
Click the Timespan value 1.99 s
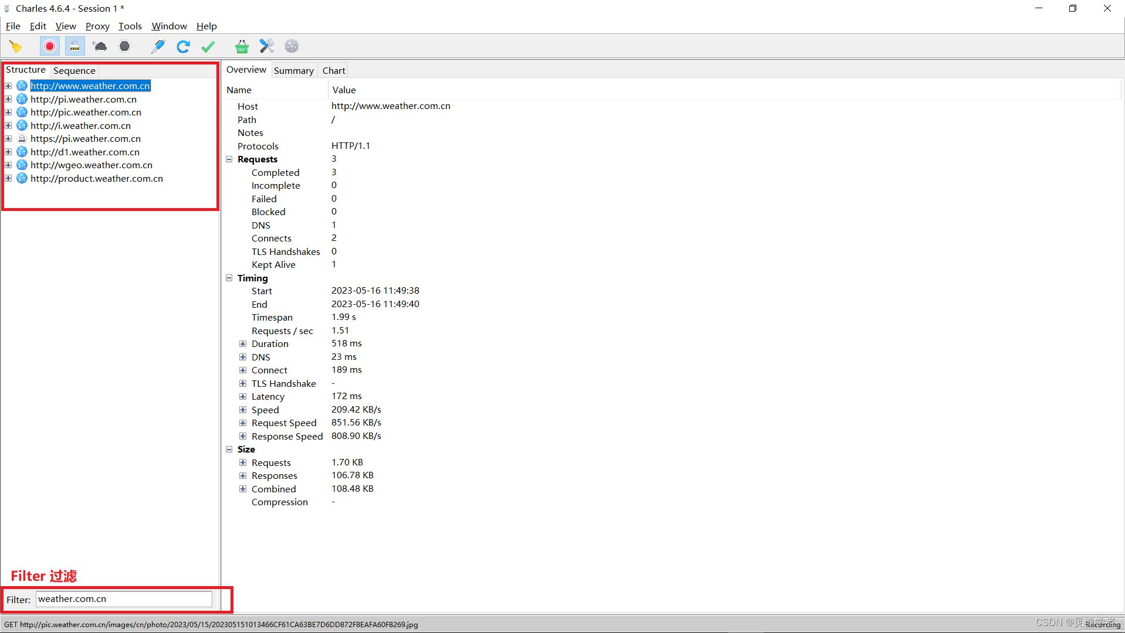tap(344, 317)
